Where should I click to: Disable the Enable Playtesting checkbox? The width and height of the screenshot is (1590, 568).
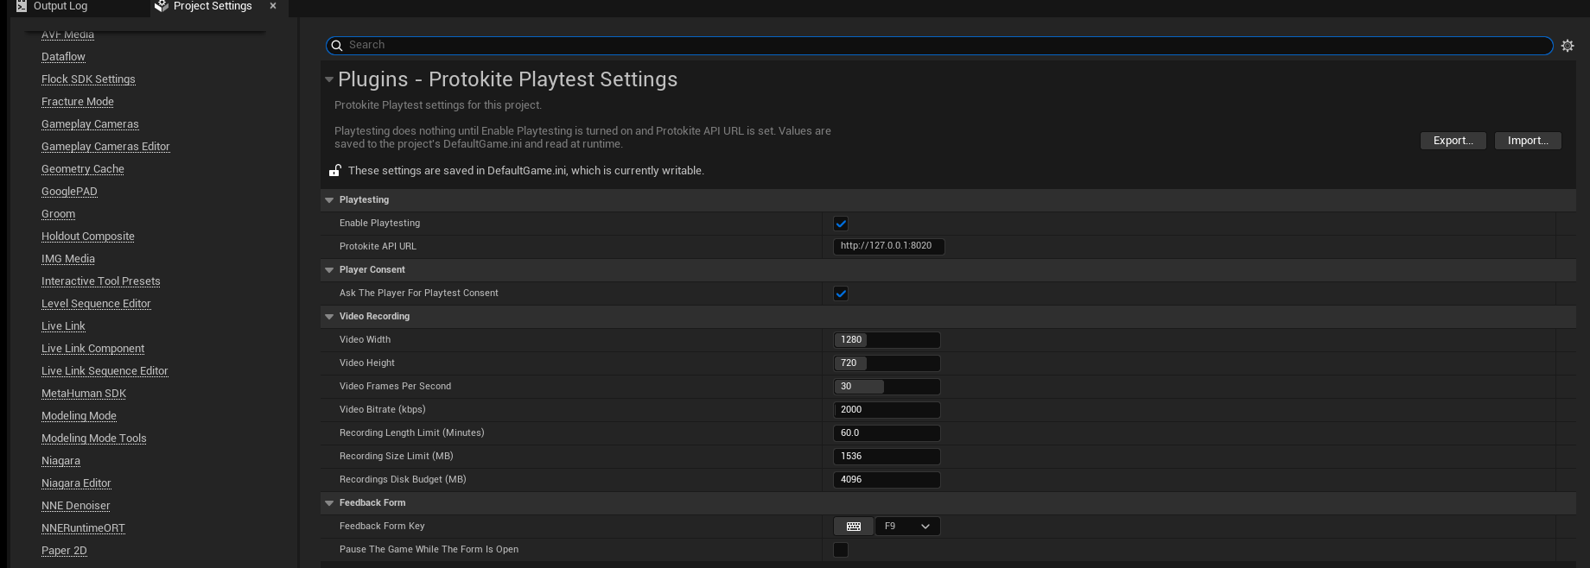(841, 224)
